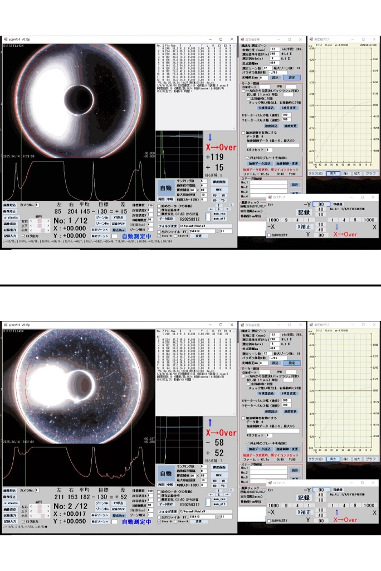
Task: Click sixtests in the No: 1 /12 window
Action: [11, 217]
